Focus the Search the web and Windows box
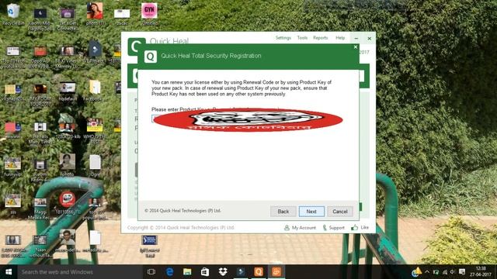The width and height of the screenshot is (497, 279). pyautogui.click(x=79, y=272)
